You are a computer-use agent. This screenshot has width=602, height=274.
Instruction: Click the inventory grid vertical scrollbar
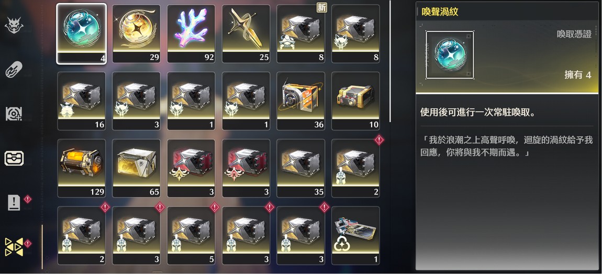point(391,61)
